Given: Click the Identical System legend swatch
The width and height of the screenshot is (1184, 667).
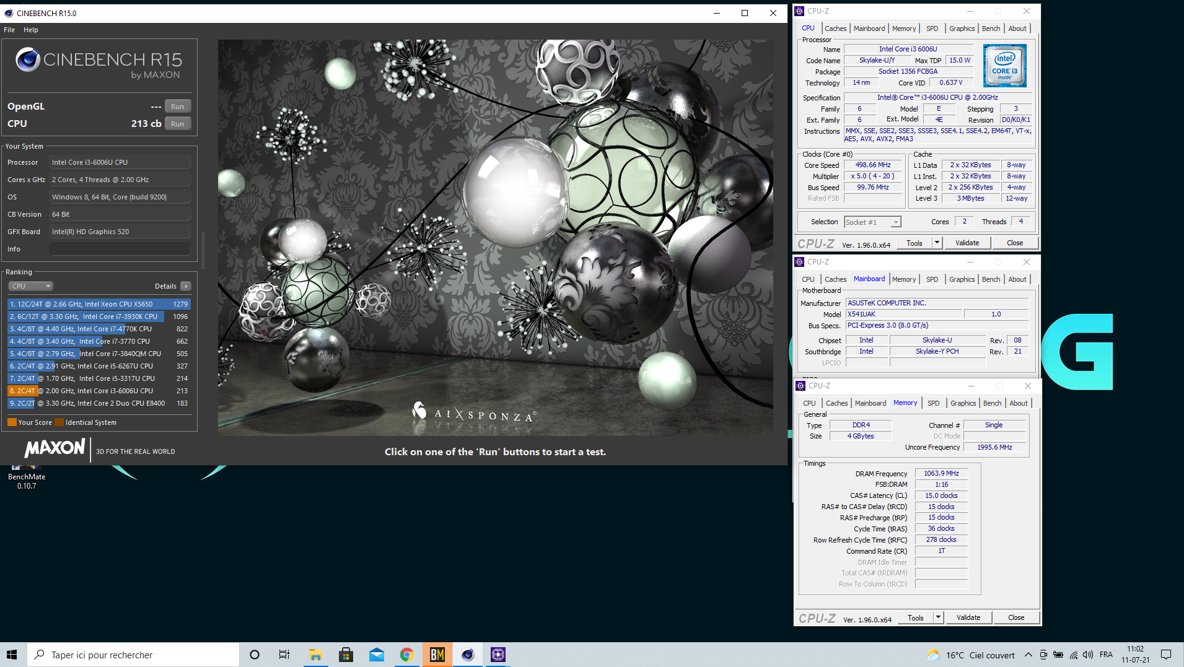Looking at the screenshot, I should click(x=59, y=422).
